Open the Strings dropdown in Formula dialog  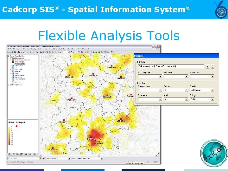212,99
